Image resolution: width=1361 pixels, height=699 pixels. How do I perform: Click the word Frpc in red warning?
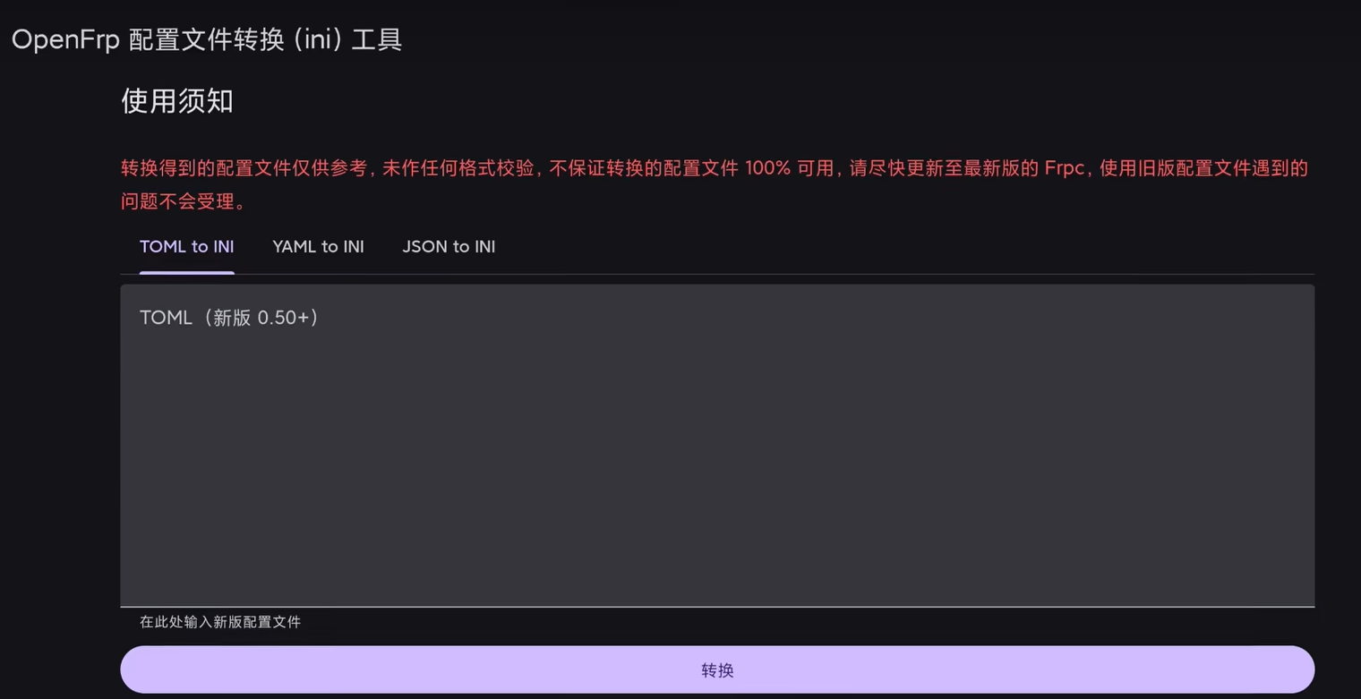click(x=1064, y=168)
